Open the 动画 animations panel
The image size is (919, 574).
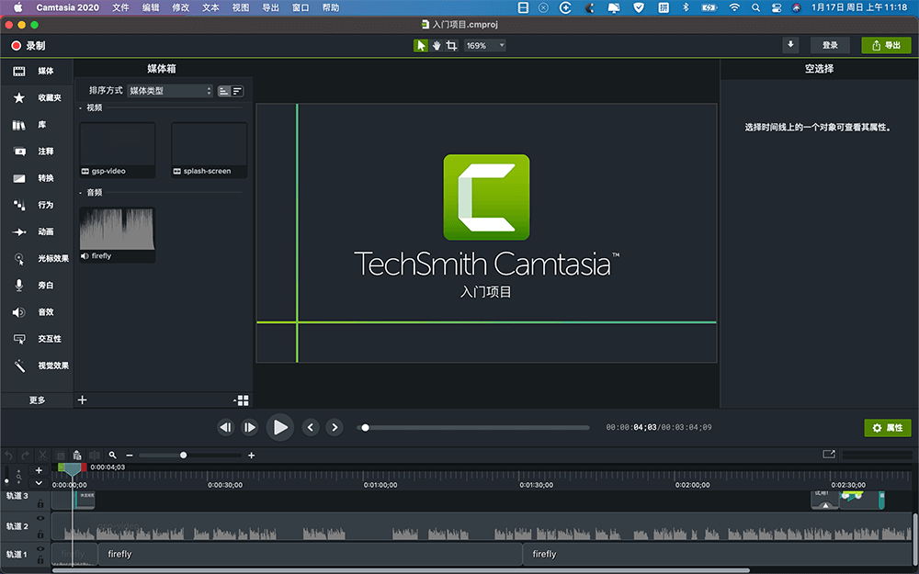pyautogui.click(x=35, y=232)
